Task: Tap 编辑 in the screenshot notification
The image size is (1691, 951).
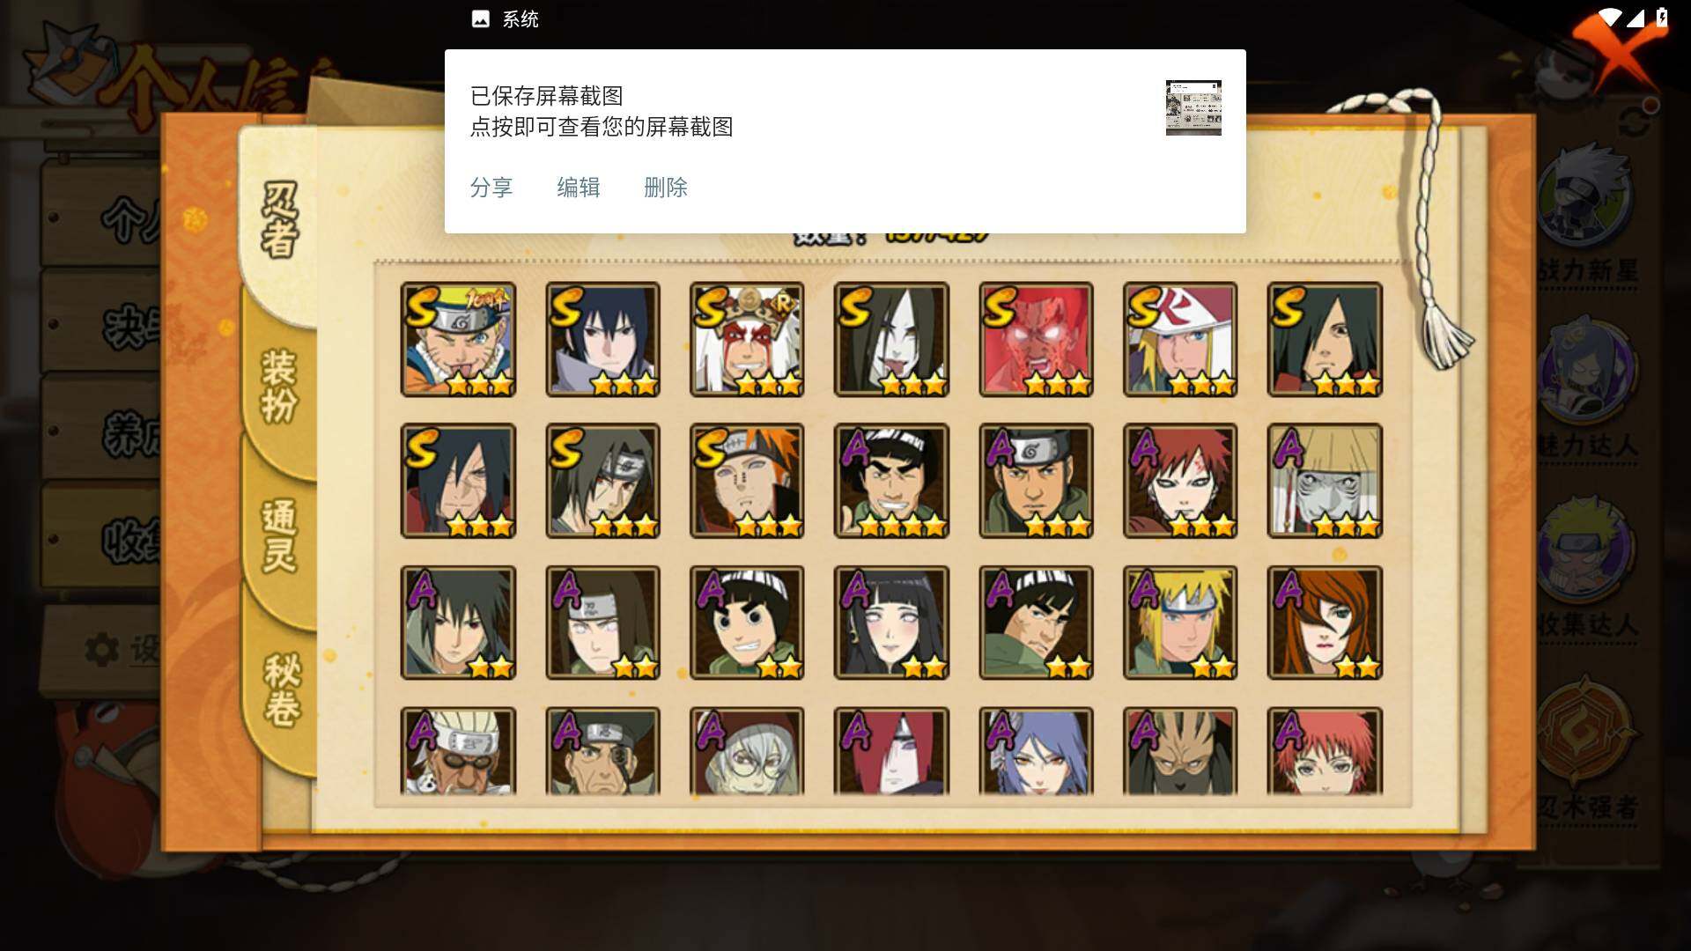Action: pyautogui.click(x=579, y=188)
